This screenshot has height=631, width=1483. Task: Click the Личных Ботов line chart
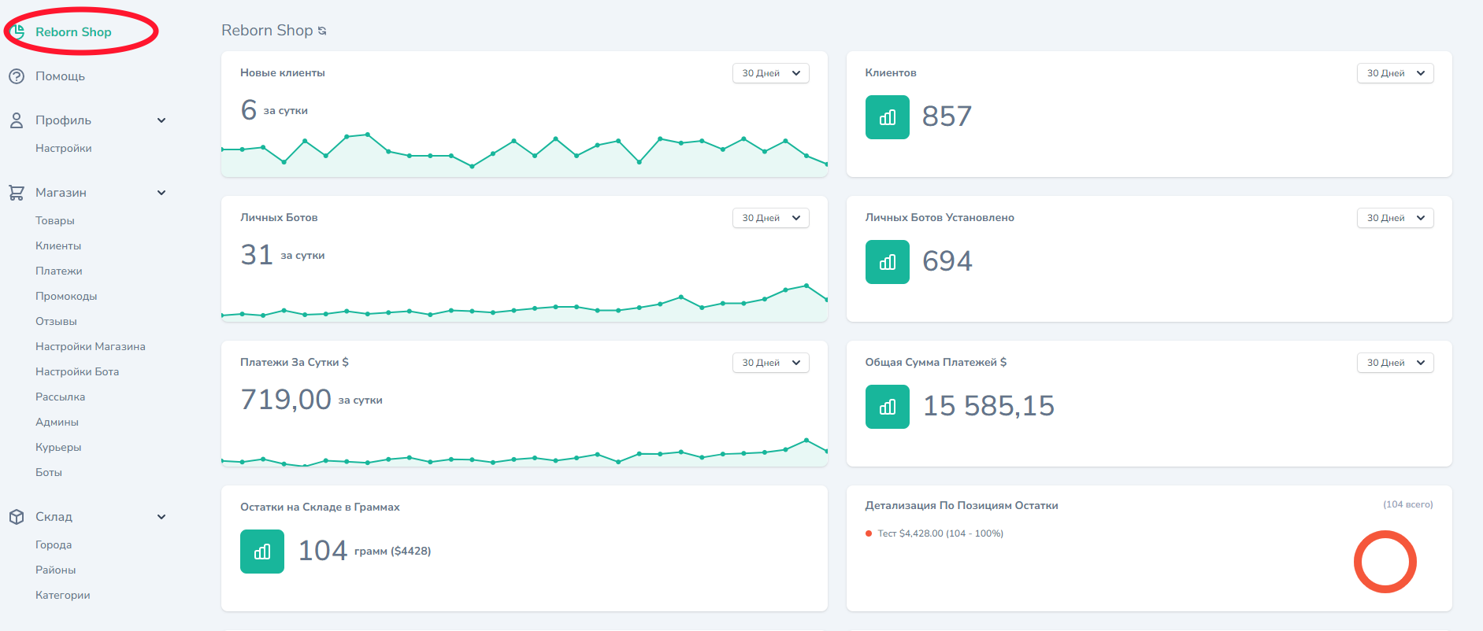[525, 303]
